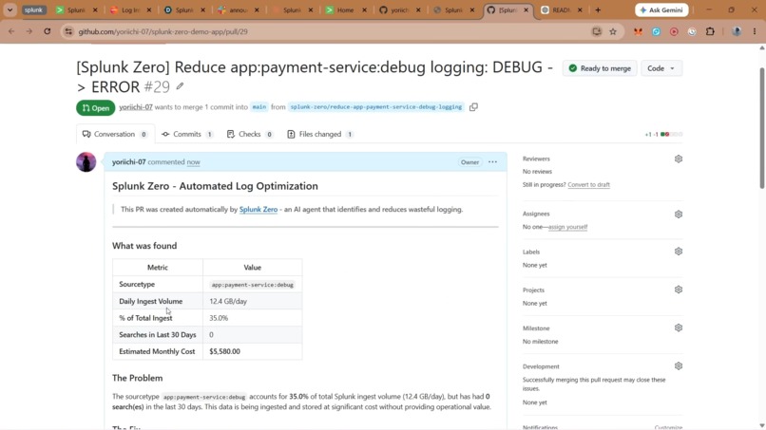Click the Open status badge
Viewport: 766px width, 430px height.
[x=96, y=108]
